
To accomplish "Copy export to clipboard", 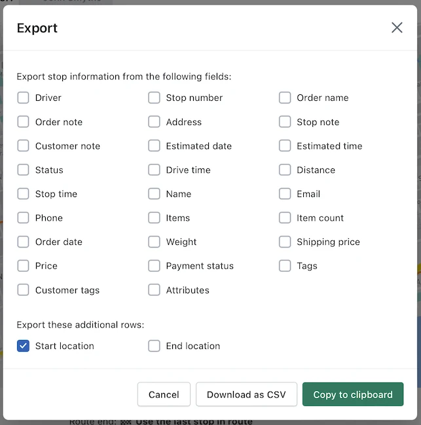I will pos(353,394).
